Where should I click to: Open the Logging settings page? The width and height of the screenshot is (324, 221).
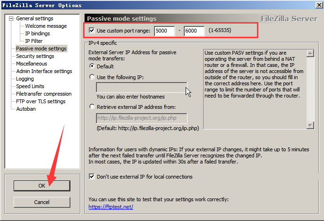coord(25,79)
